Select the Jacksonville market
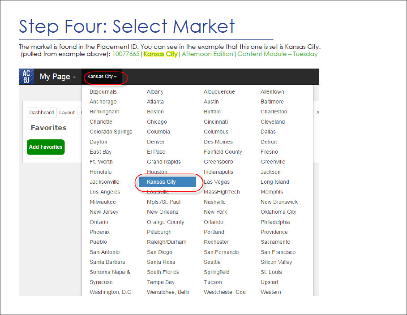 (x=104, y=182)
